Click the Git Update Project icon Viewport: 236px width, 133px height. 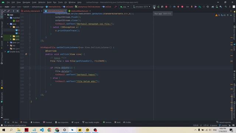pos(192,7)
